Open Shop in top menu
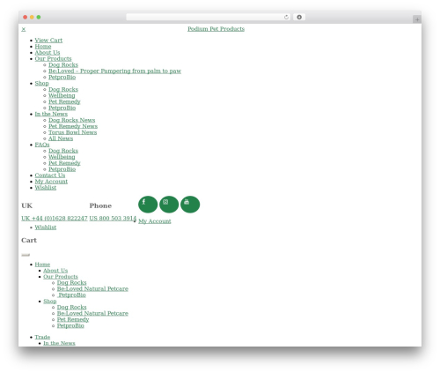Viewport: 440px width, 373px height. click(41, 84)
